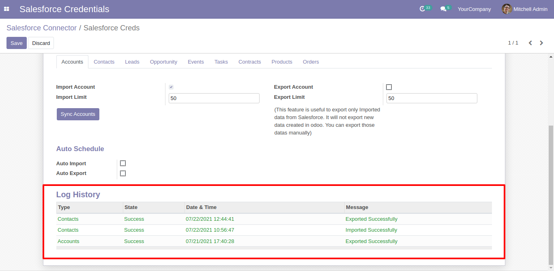Switch to the Contracts tab
This screenshot has width=554, height=271.
pos(250,62)
